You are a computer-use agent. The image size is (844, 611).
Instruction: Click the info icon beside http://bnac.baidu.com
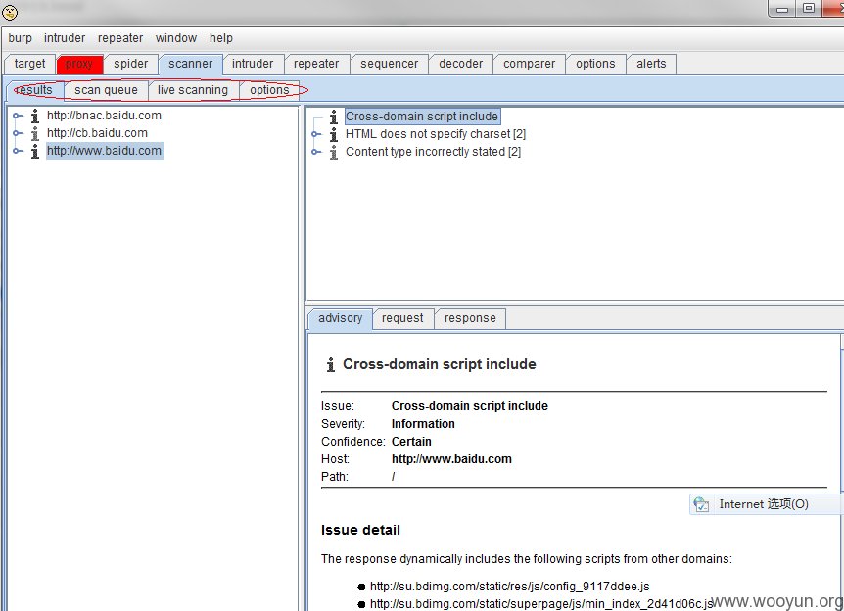tap(35, 116)
